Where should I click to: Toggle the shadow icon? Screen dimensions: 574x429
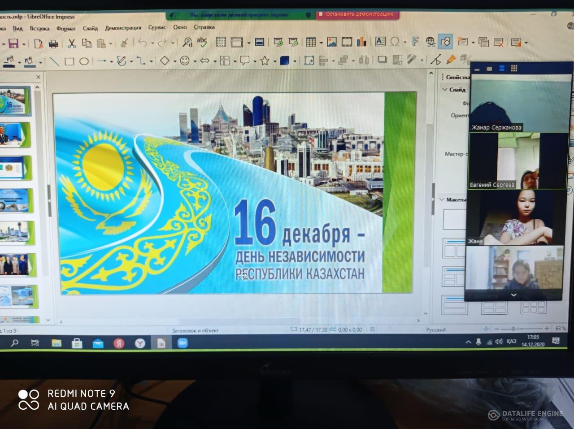(x=382, y=60)
